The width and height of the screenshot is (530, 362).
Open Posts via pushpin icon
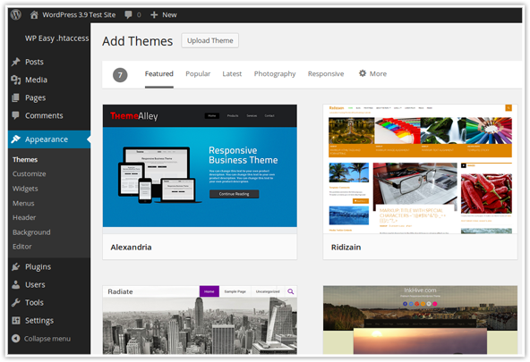[x=15, y=62]
